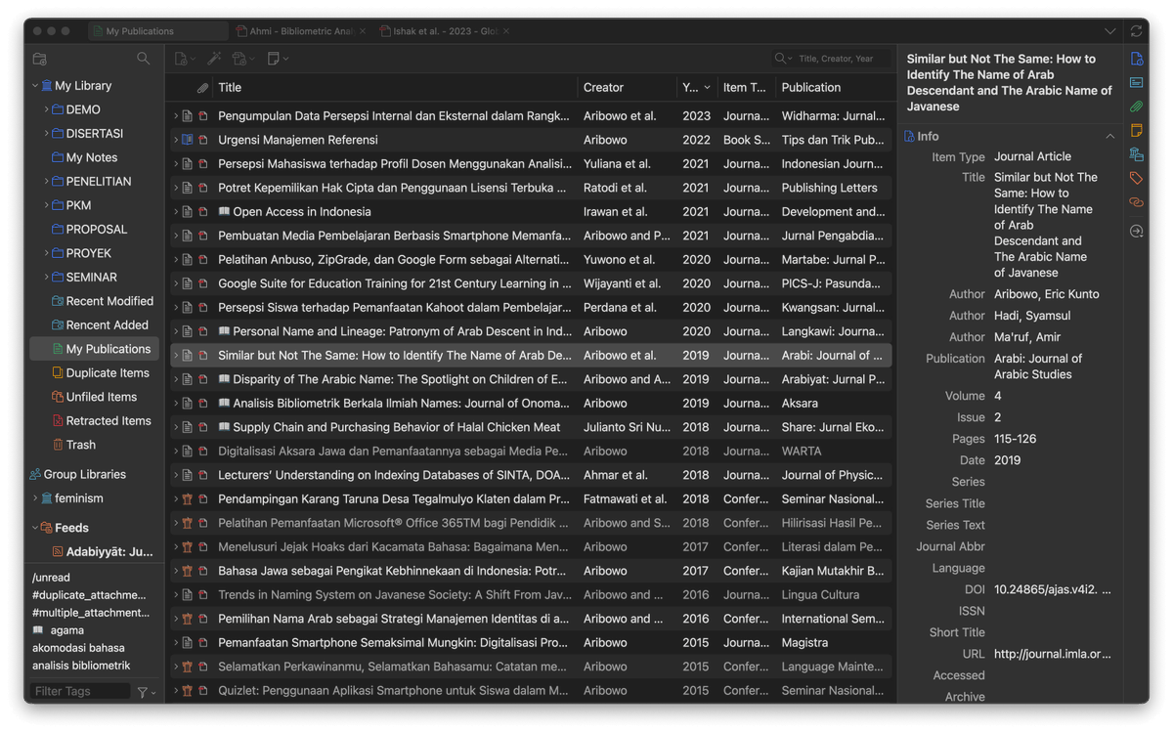Expand the PENELITIAN collection
The image size is (1173, 733).
tap(46, 182)
